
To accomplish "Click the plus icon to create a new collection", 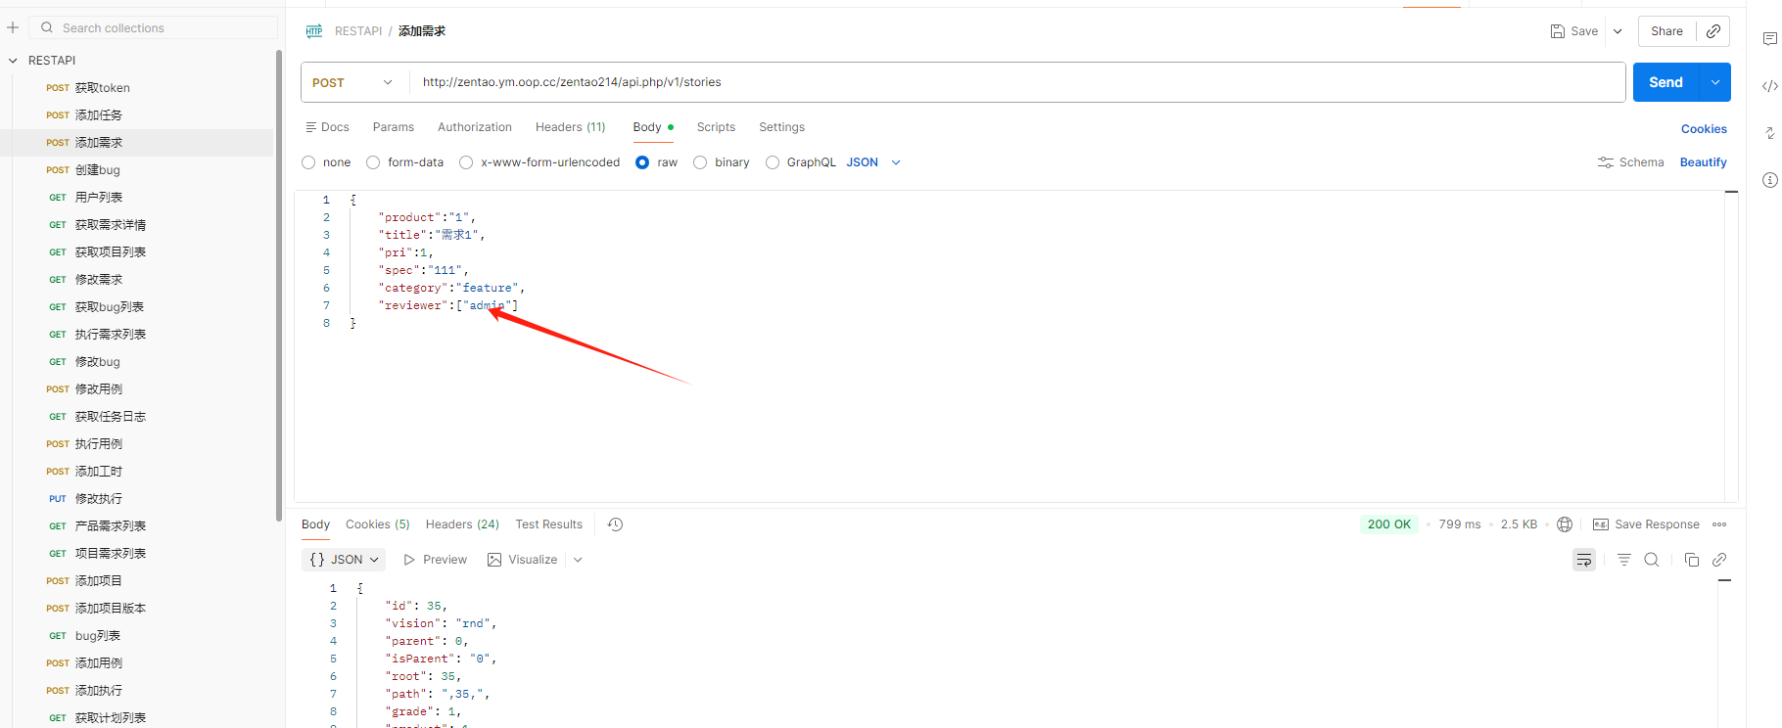I will pos(13,27).
